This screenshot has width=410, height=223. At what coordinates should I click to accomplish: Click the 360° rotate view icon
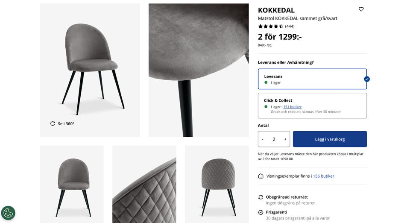coord(53,123)
